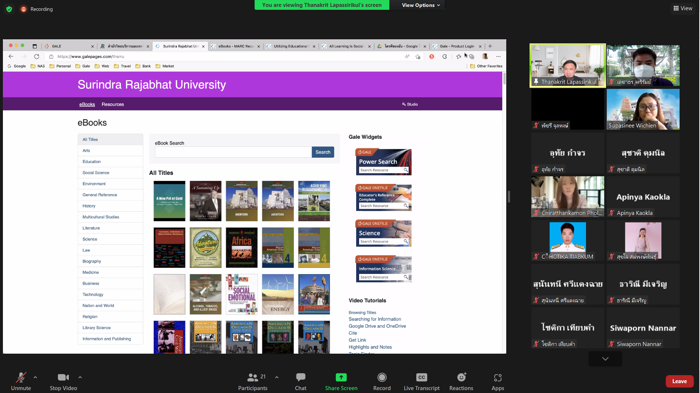
Task: Open the Reactions emoji icon
Action: pos(461,377)
